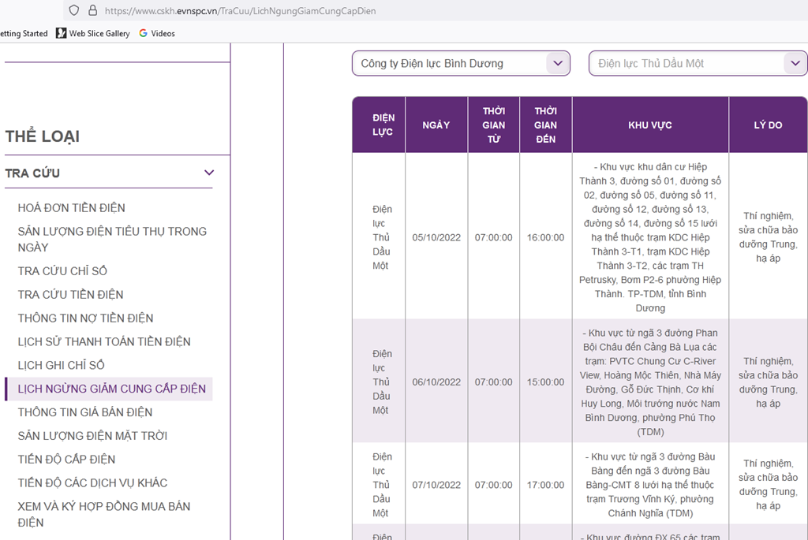The image size is (808, 540).
Task: Click the reason cell in 05/10/2022 row
Action: tap(769, 236)
